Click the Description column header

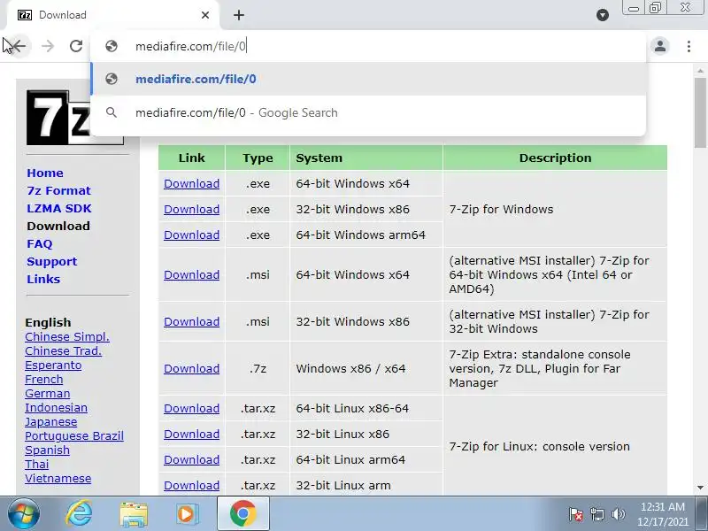555,158
